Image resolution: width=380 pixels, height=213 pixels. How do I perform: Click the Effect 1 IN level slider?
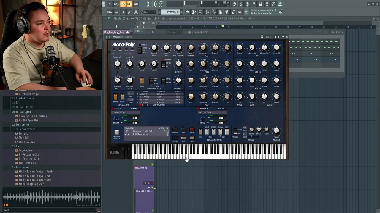tap(135, 118)
